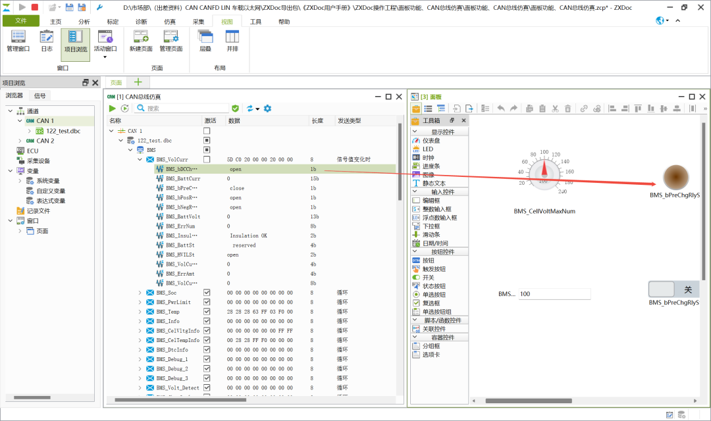Toggle the 项目浏览 project browser panel
711x421 pixels.
pos(75,45)
